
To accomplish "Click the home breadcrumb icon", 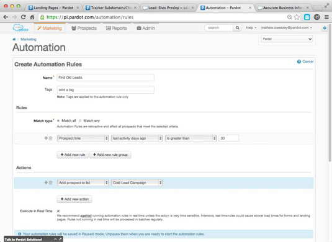I will click(x=14, y=39).
